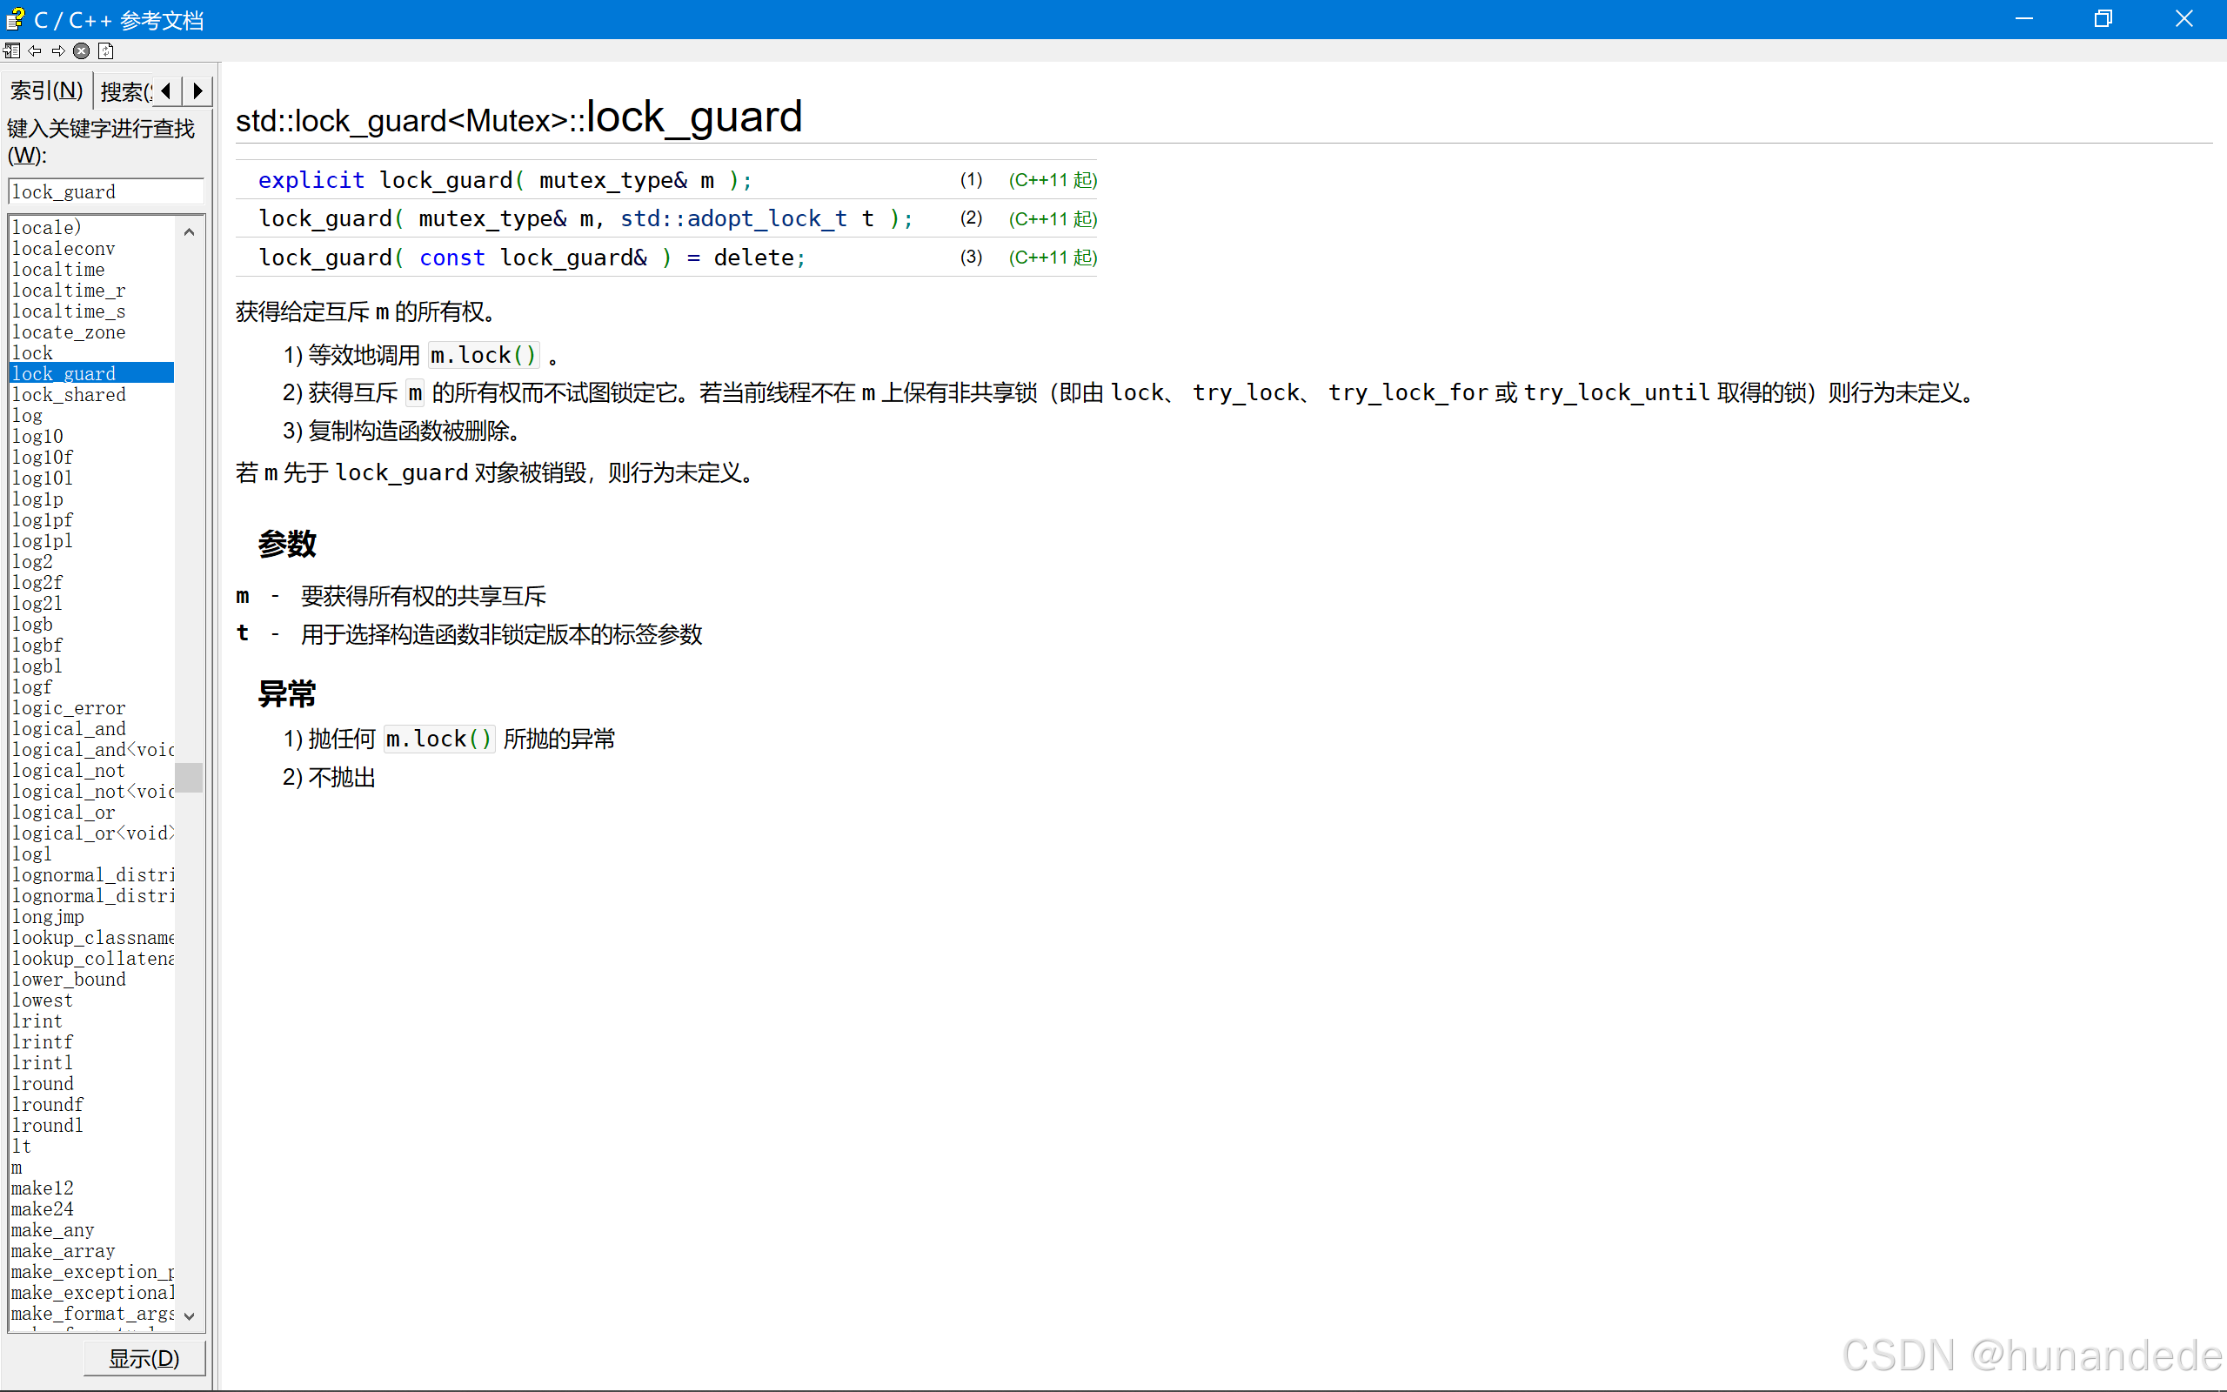This screenshot has width=2227, height=1392.
Task: Click the refresh page toolbar icon
Action: coord(106,50)
